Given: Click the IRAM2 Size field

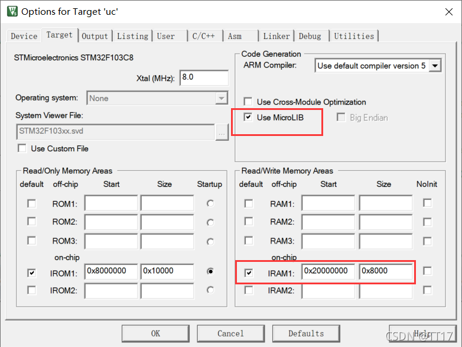Looking at the screenshot, I should pyautogui.click(x=386, y=291).
